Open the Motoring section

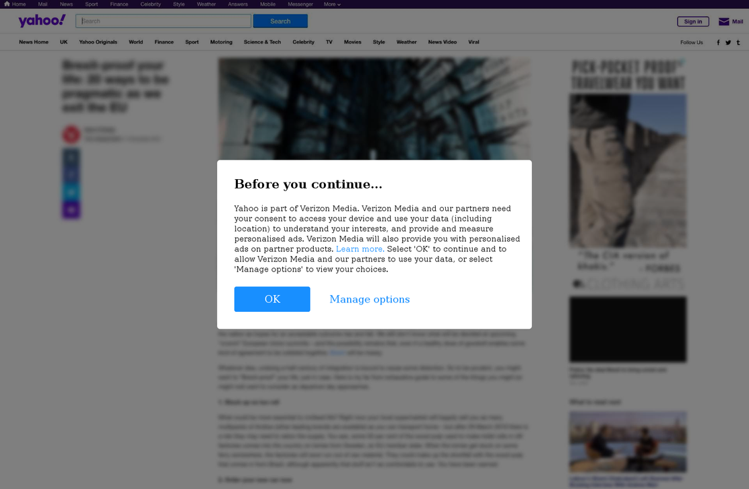coord(221,42)
